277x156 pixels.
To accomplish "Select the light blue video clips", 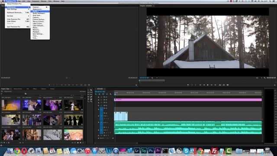I will click(121, 116).
